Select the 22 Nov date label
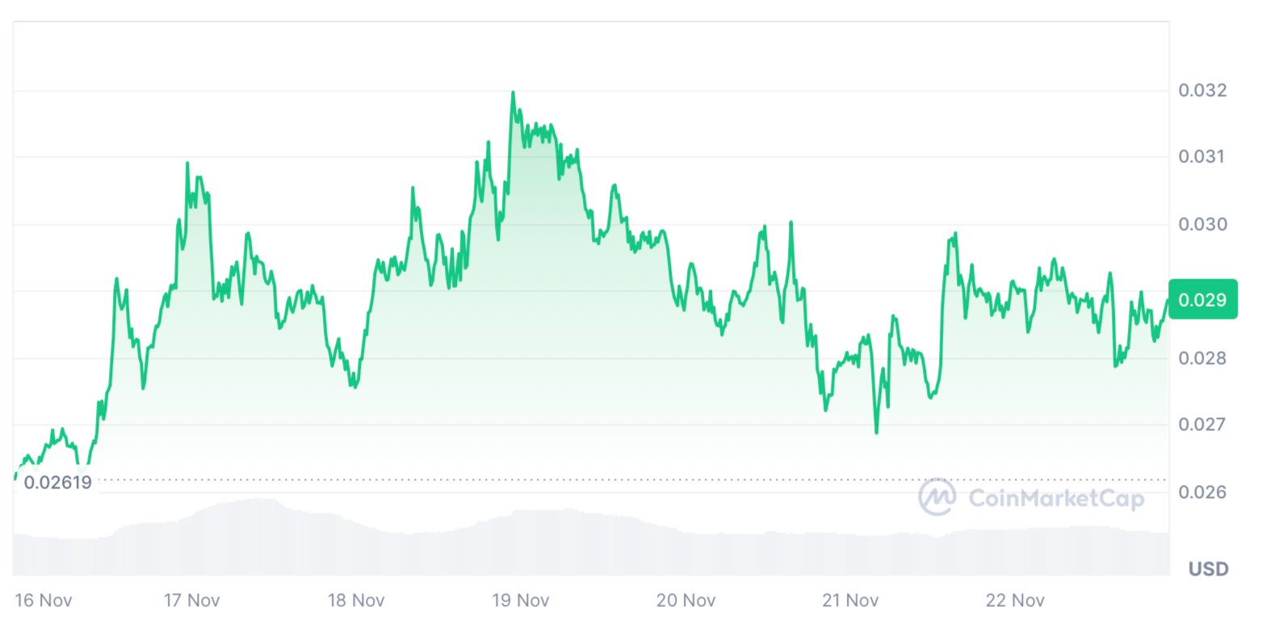Image resolution: width=1287 pixels, height=644 pixels. [x=1015, y=600]
